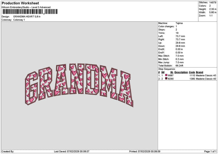Select the 'Color changes:' label
The image size is (218, 154).
point(166,27)
